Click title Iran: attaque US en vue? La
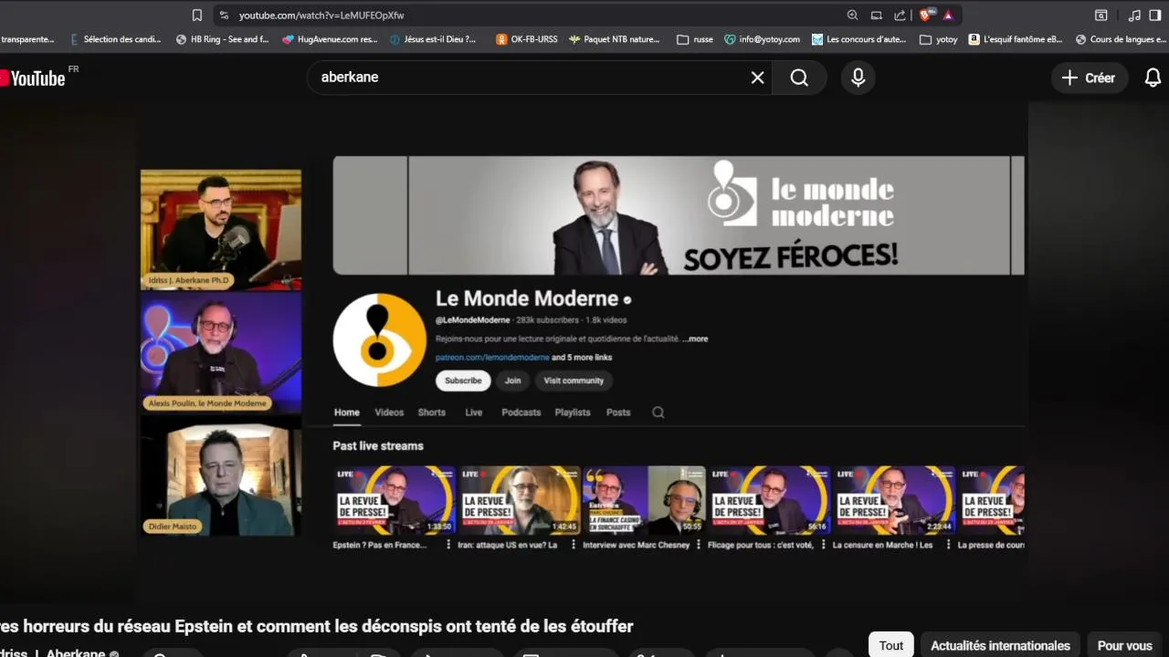The image size is (1169, 657). 507,545
